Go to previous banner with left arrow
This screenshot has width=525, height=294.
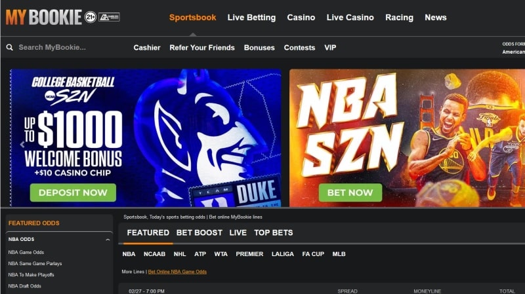coord(22,144)
